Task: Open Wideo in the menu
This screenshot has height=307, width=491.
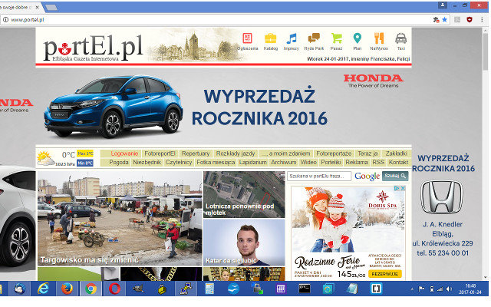Action: 308,162
